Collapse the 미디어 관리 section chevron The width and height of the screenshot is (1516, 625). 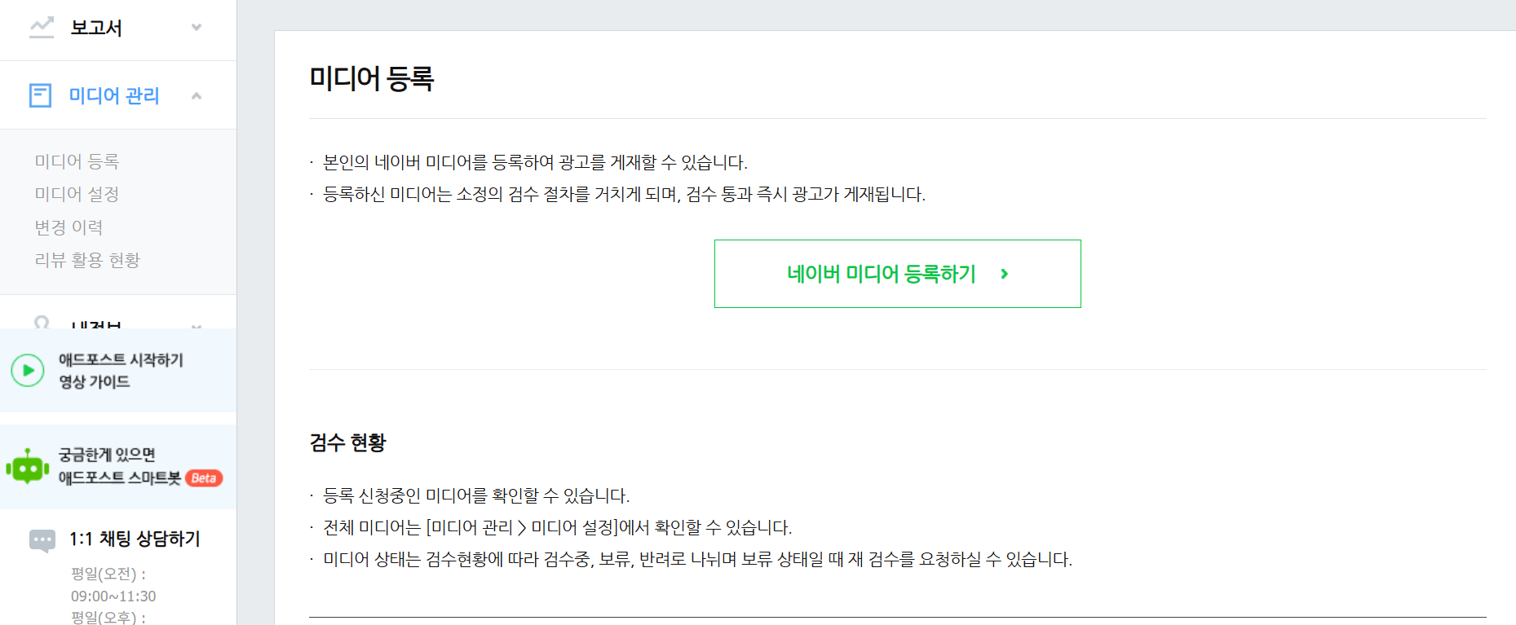point(197,95)
